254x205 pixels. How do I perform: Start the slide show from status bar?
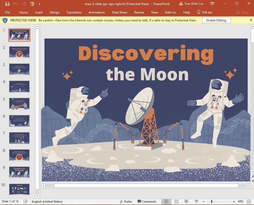coord(196,201)
